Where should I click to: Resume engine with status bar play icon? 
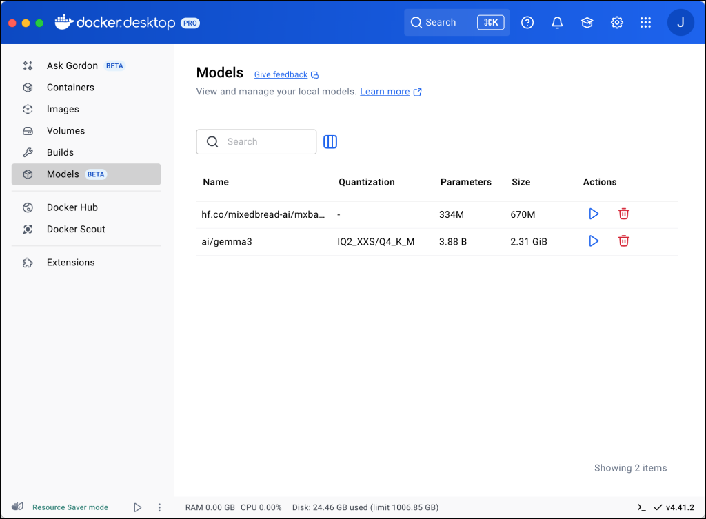pyautogui.click(x=137, y=507)
